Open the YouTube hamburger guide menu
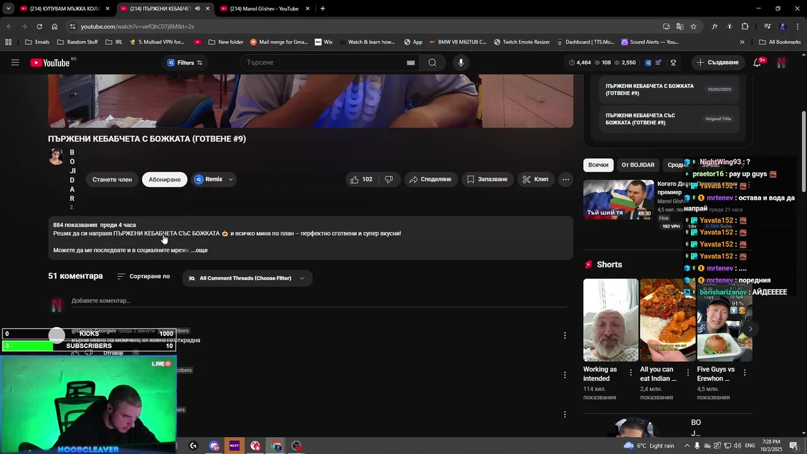 click(15, 62)
